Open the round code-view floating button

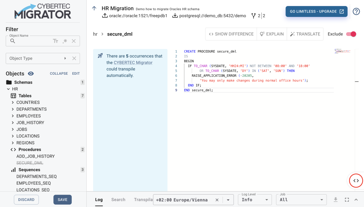tap(356, 181)
